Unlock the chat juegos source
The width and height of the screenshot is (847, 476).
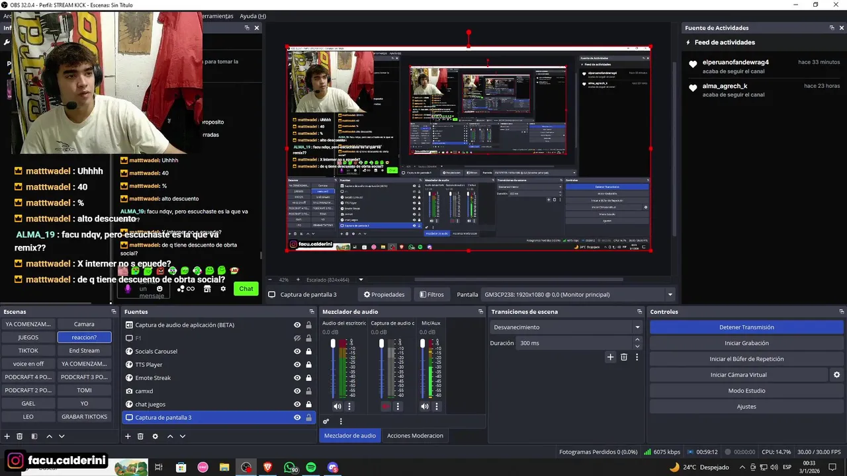click(308, 404)
